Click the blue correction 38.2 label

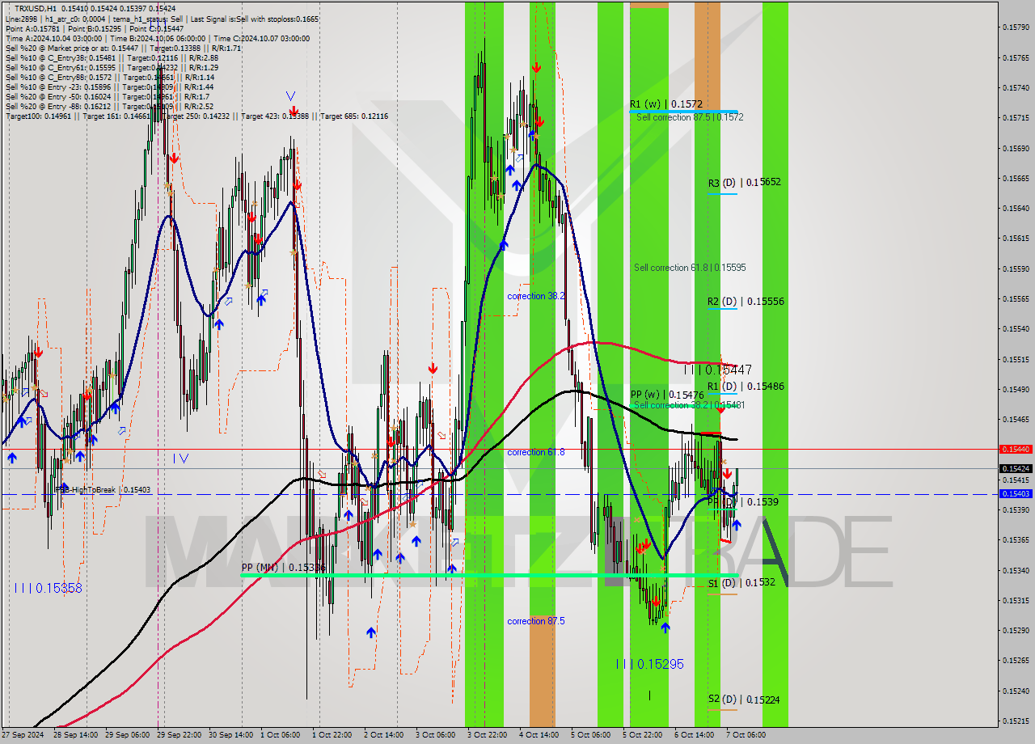(x=536, y=296)
